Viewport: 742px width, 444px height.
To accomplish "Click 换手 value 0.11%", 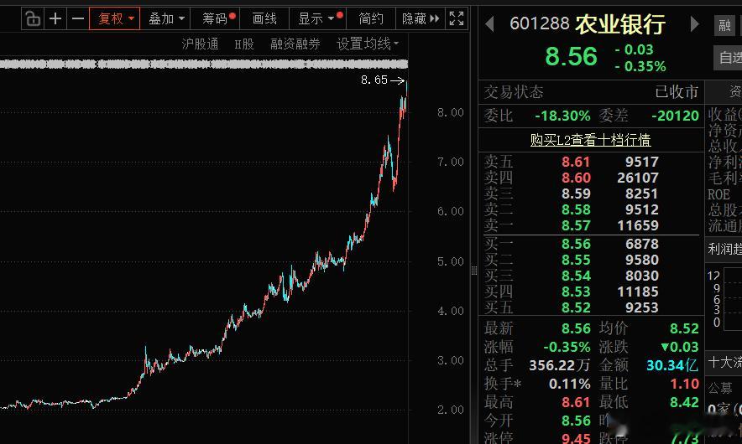I will click(x=570, y=384).
